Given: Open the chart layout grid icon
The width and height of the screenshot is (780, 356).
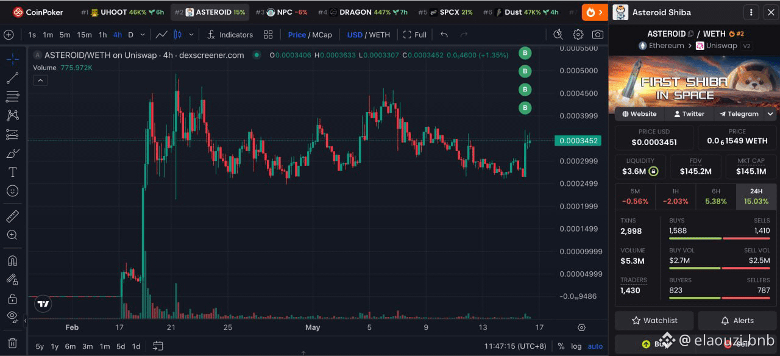Looking at the screenshot, I should (268, 35).
